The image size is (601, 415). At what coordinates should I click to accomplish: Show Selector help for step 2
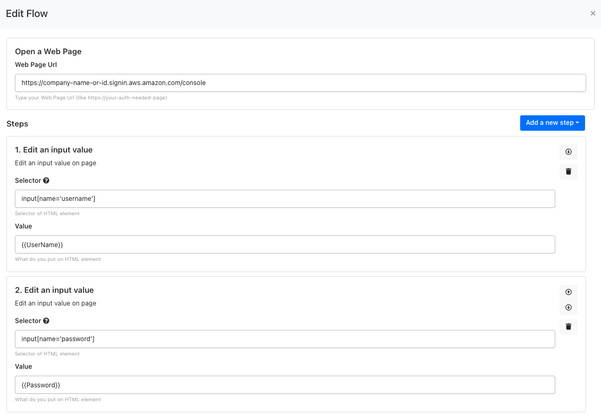coord(46,321)
